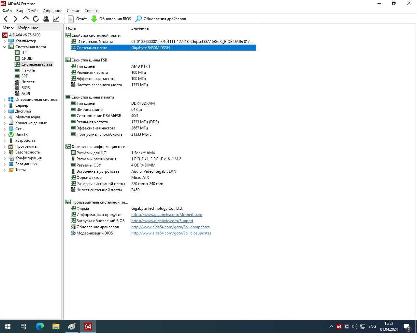Launch Microsoft Edge from taskbar
417x333 pixels.
pos(40,326)
